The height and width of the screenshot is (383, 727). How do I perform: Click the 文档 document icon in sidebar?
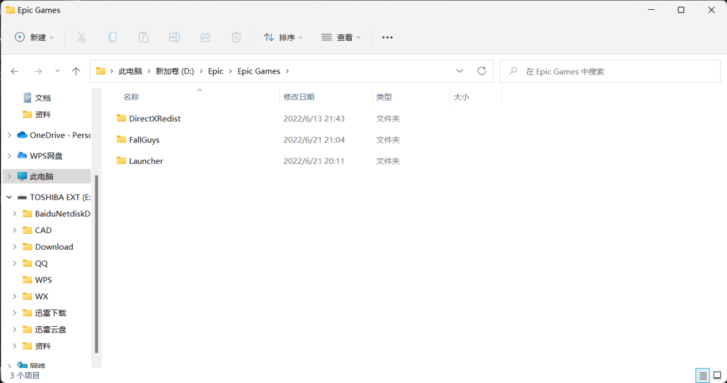point(27,98)
